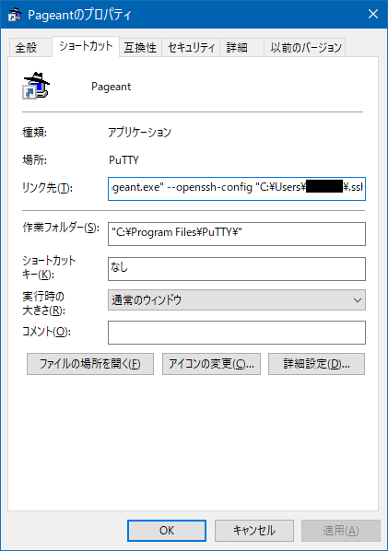The image size is (388, 551).
Task: Confirm with the OK button
Action: [167, 530]
